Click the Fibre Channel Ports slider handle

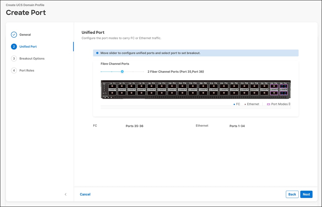tap(122, 71)
